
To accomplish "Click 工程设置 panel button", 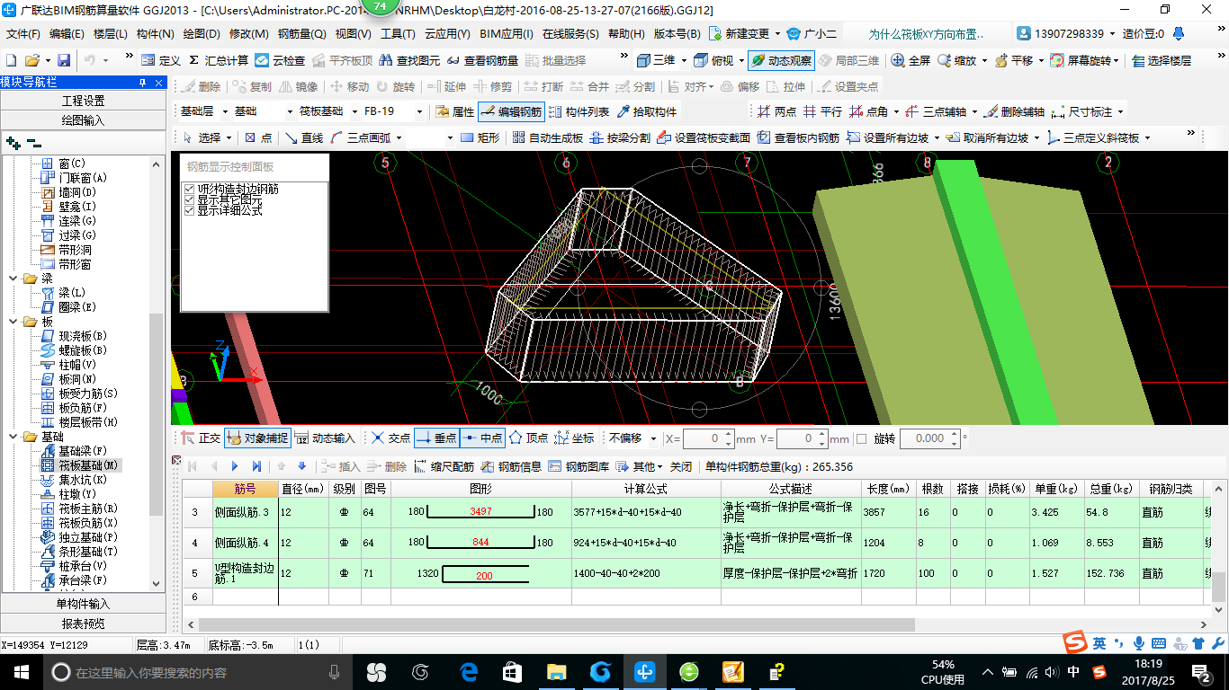I will pos(83,101).
